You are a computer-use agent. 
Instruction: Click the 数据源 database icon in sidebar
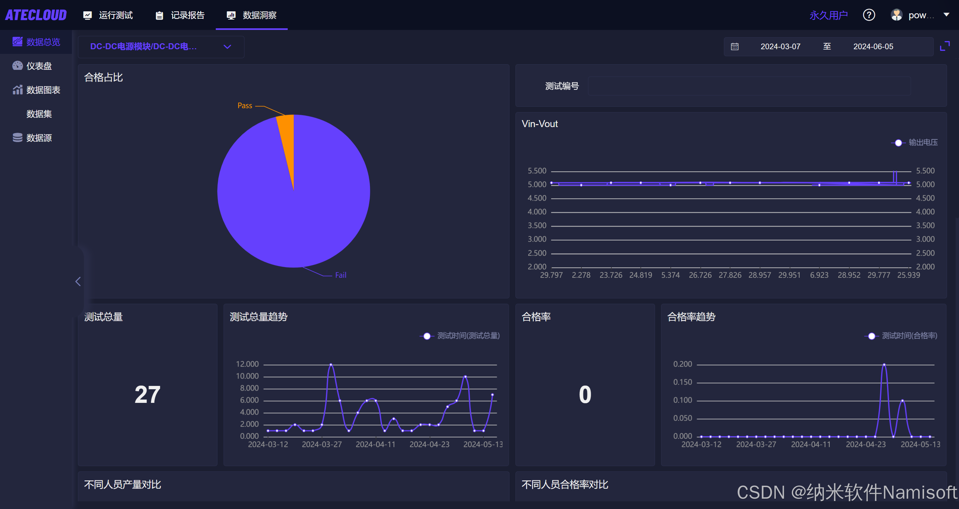click(17, 138)
